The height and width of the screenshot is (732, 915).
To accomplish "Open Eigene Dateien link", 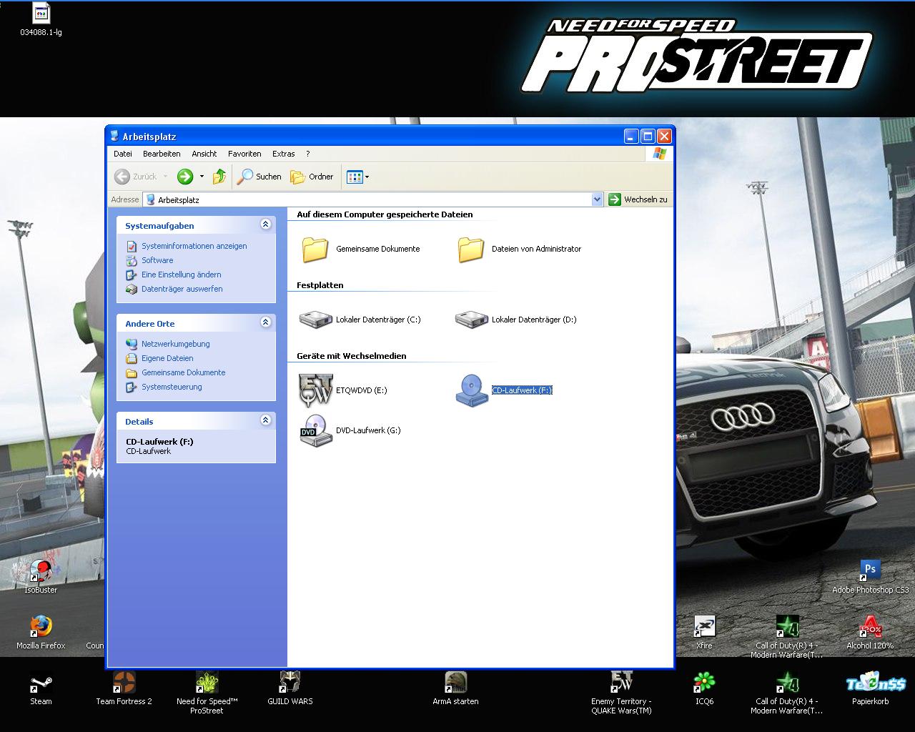I will [167, 358].
